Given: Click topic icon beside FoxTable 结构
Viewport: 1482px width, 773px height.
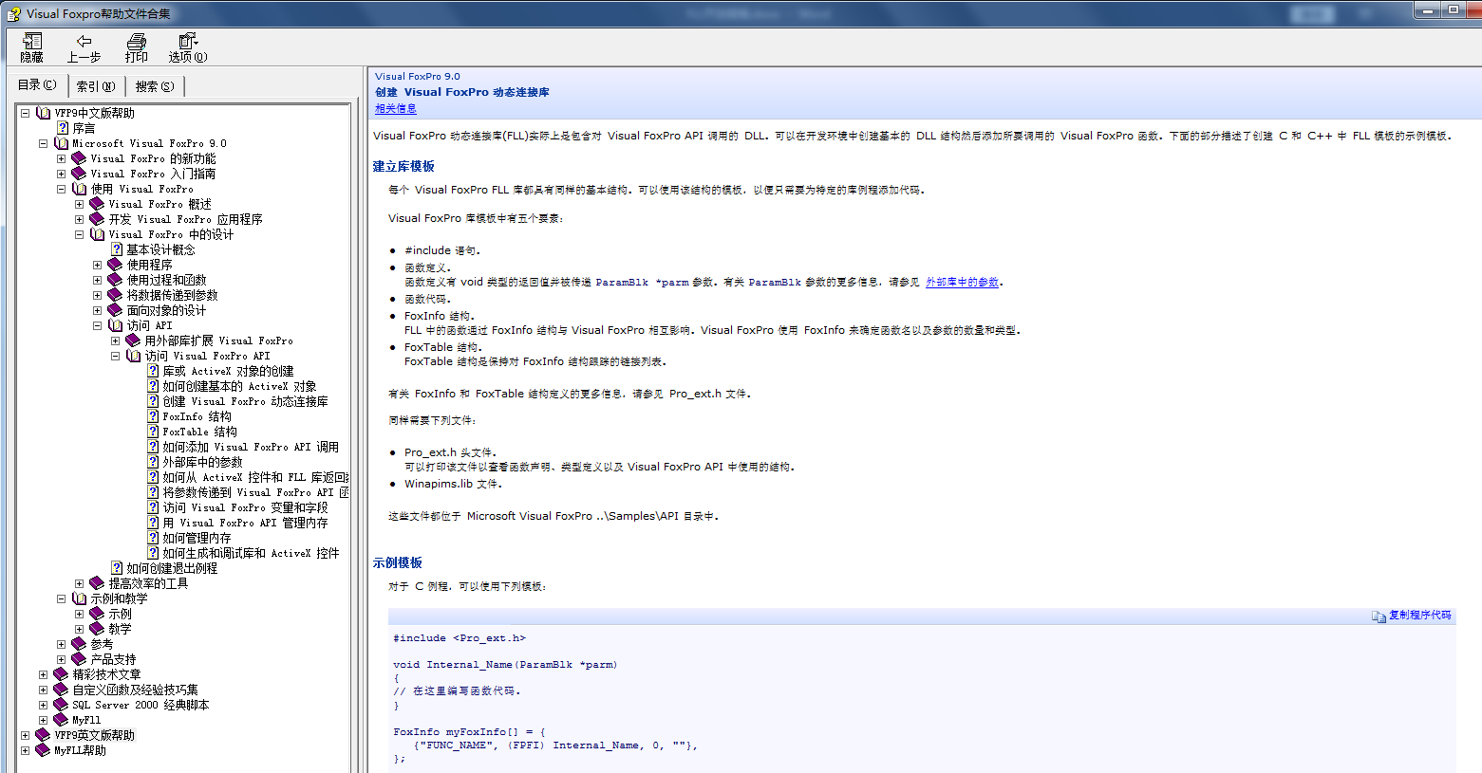Looking at the screenshot, I should click(153, 432).
